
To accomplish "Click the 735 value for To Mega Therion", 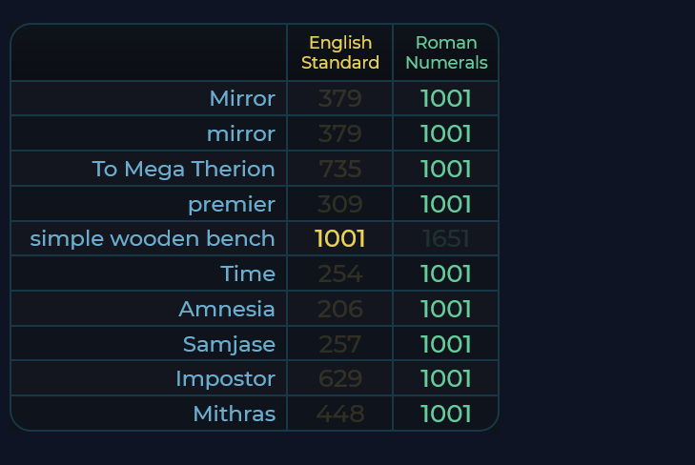I will pos(340,170).
